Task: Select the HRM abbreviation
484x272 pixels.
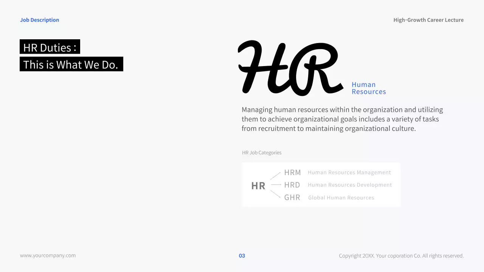Action: 292,173
